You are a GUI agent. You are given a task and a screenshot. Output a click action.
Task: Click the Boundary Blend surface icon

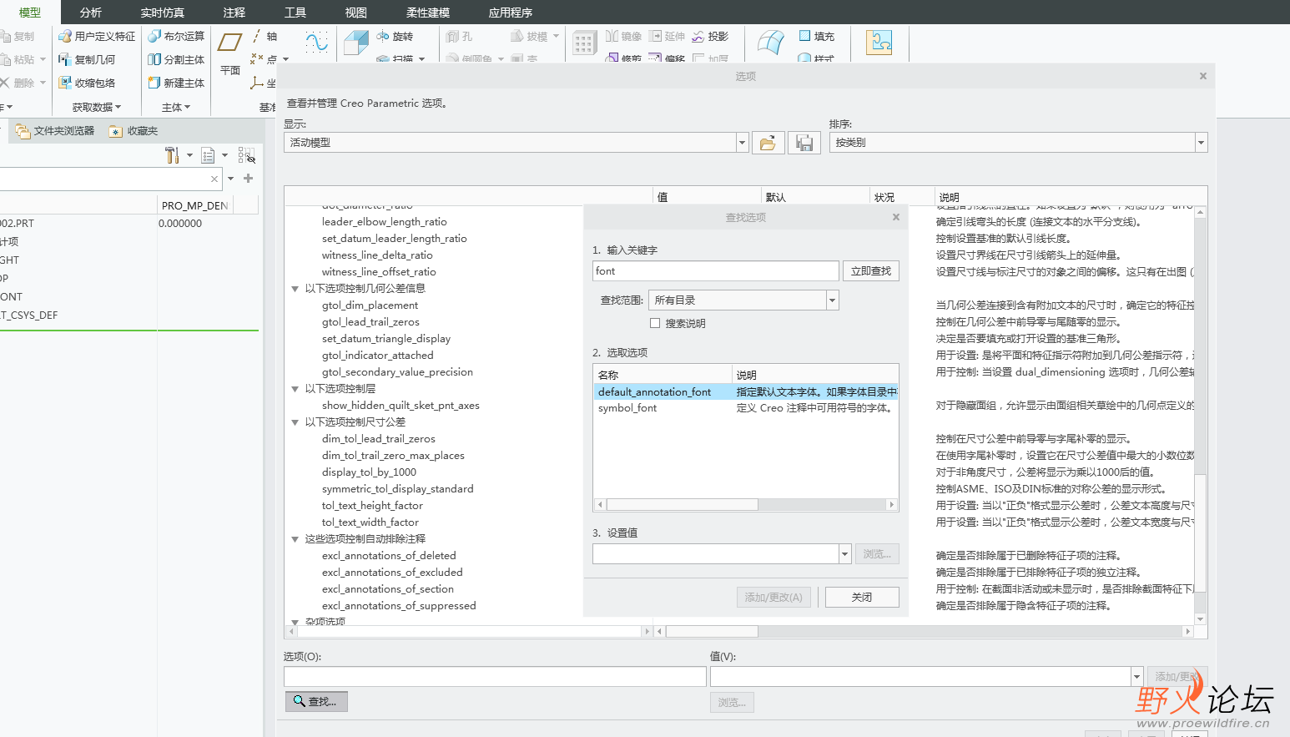771,42
